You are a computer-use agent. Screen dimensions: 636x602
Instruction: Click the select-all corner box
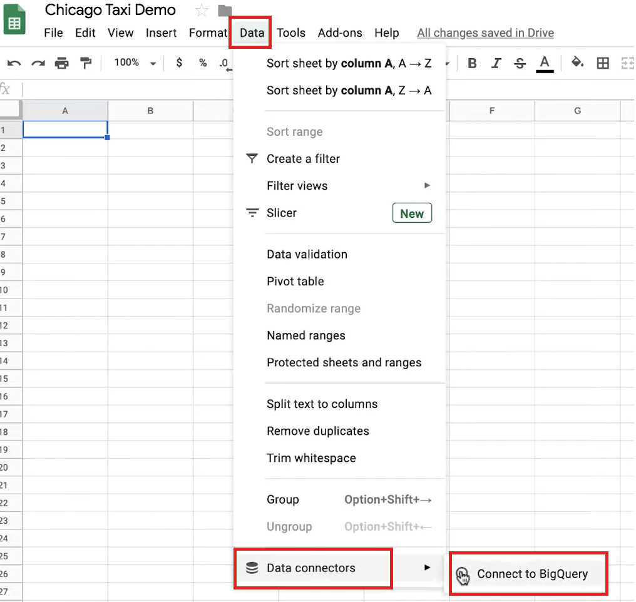(x=10, y=110)
